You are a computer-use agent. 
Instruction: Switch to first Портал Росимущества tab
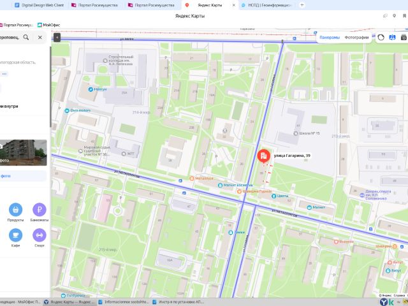click(95, 5)
